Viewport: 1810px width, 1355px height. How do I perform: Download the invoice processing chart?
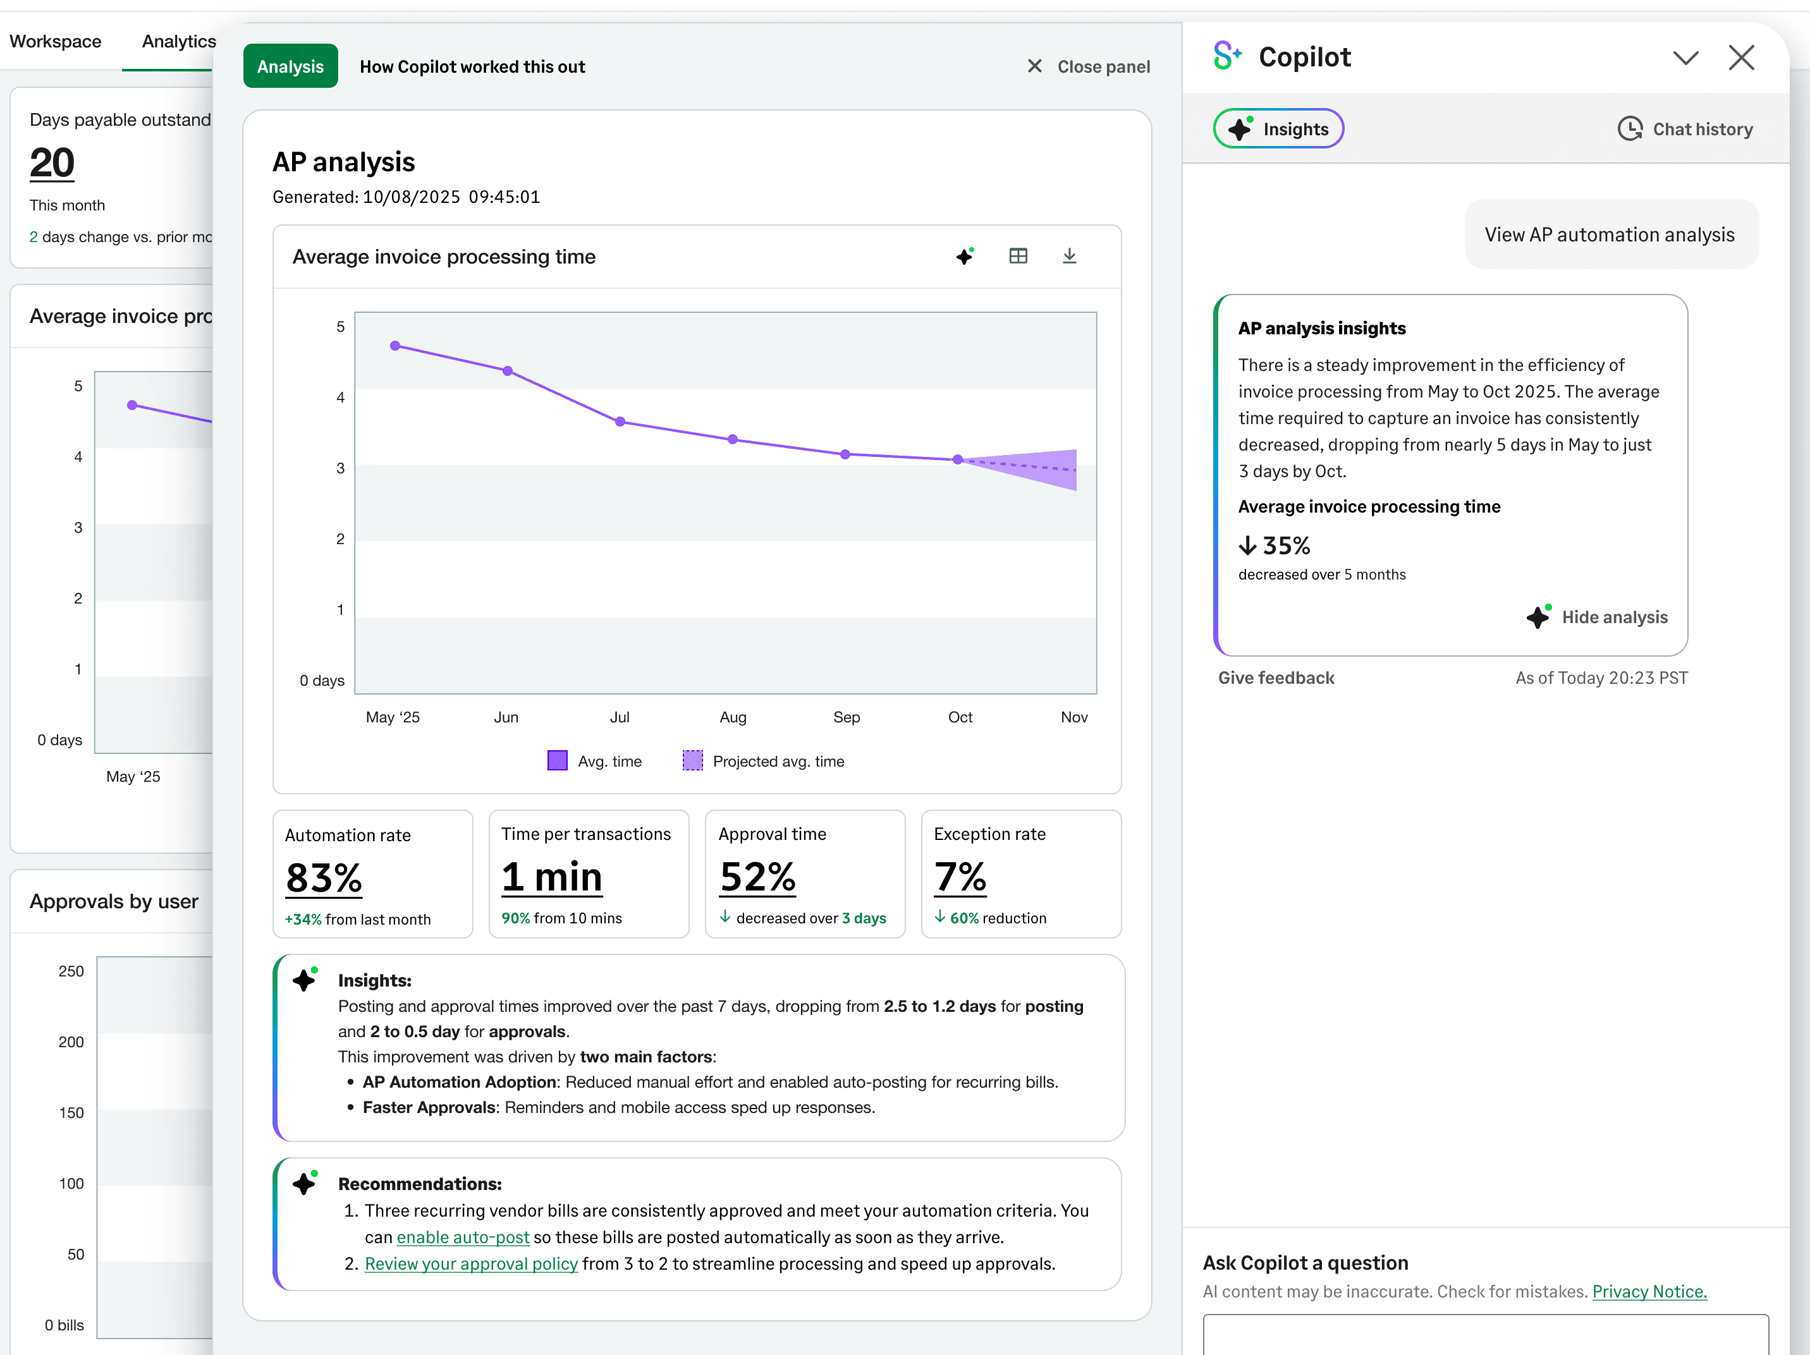[x=1068, y=256]
